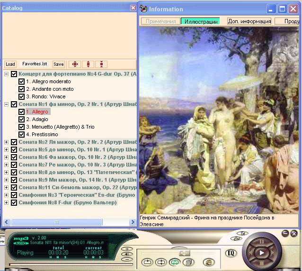
Task: Uncheck the 2. Andante con moto checkbox
Action: click(21, 89)
